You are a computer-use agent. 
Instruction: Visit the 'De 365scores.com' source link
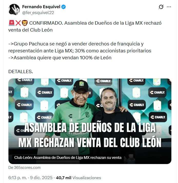click(x=25, y=168)
